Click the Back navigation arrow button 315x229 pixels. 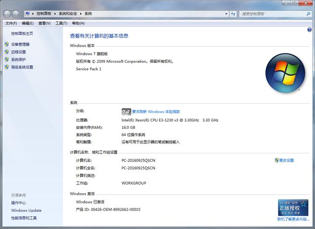7,14
